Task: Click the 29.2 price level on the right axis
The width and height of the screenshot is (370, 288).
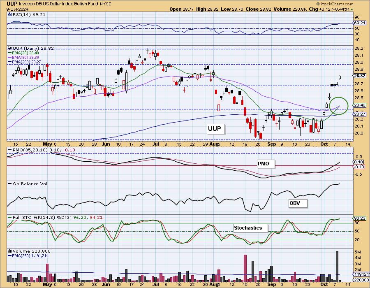Action: 359,49
